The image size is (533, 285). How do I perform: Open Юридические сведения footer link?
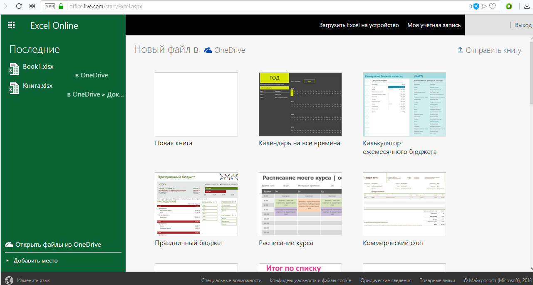[386, 280]
